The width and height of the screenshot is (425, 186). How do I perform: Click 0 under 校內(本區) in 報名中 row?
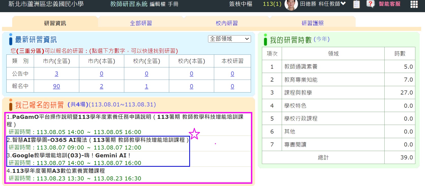(192, 86)
